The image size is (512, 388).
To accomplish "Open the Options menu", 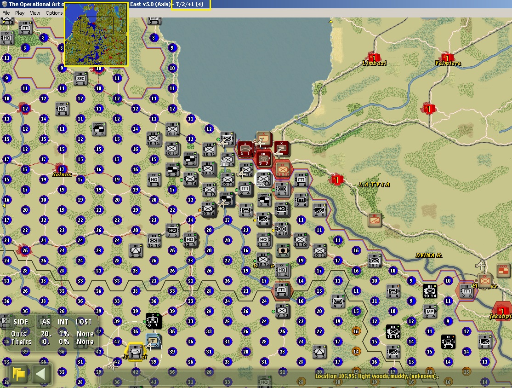I will point(54,13).
